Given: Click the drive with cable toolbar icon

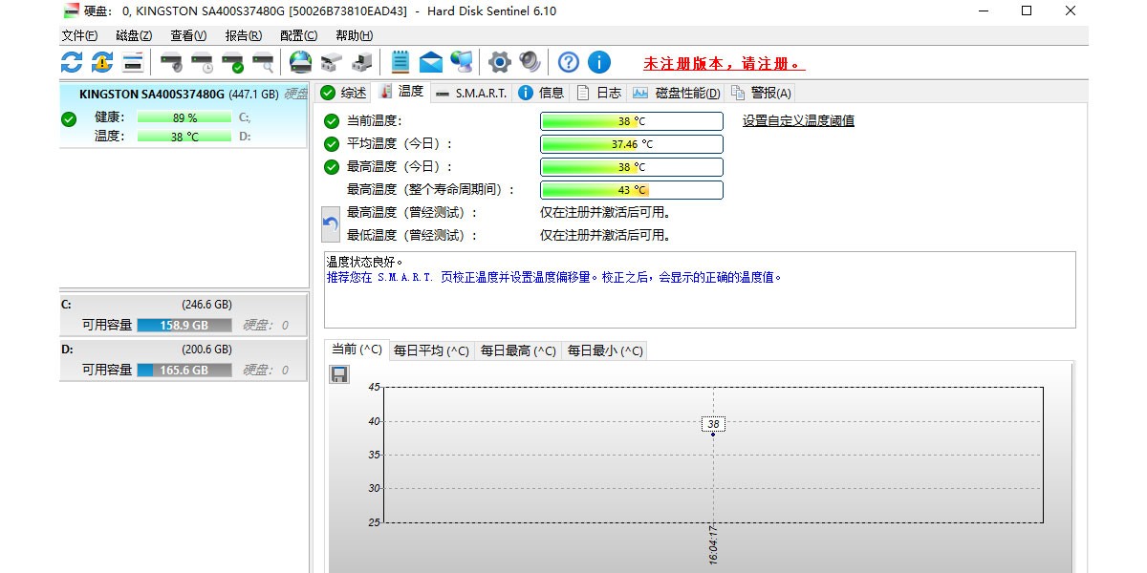Looking at the screenshot, I should [361, 63].
